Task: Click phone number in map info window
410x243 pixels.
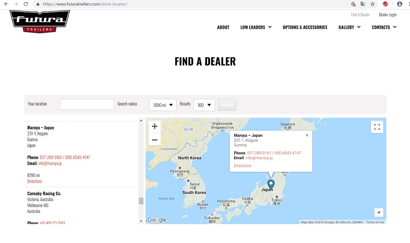Action: pyautogui.click(x=274, y=153)
